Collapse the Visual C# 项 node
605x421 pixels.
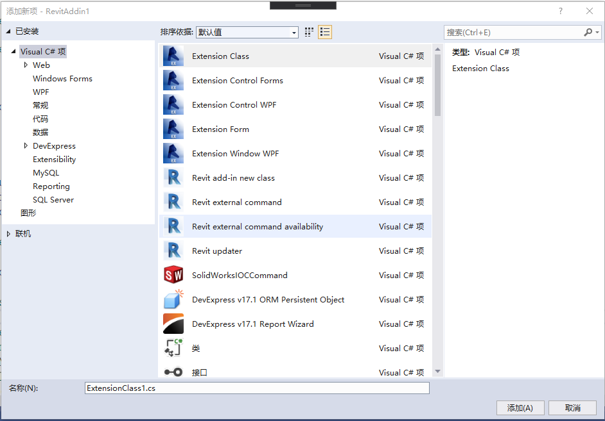13,51
